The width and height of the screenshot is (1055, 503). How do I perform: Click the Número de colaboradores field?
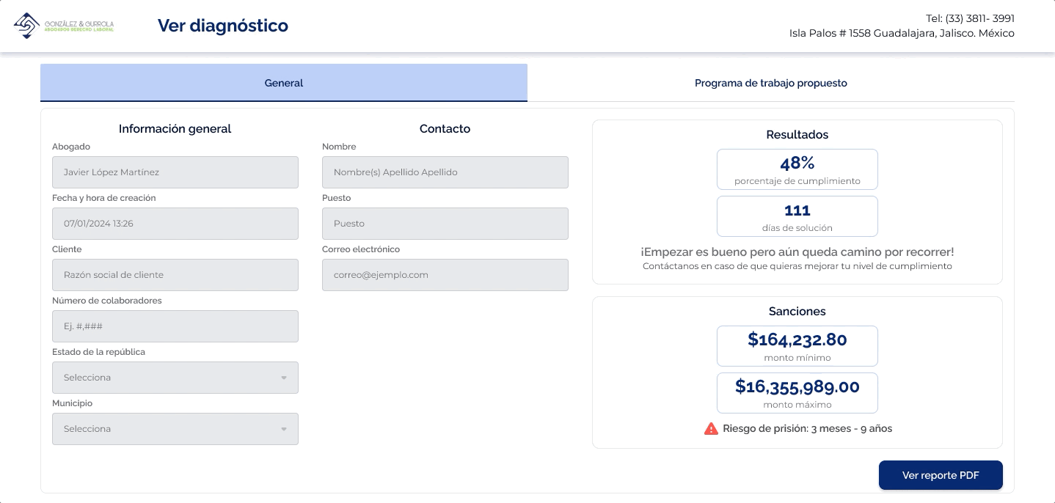(175, 326)
